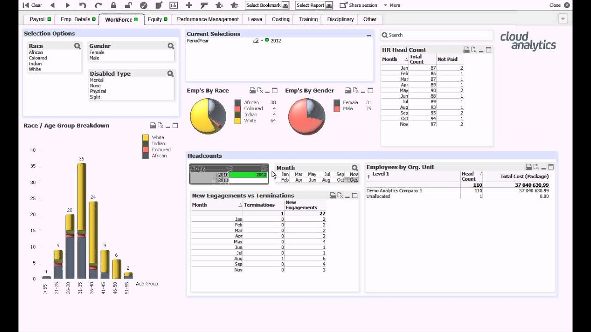The image size is (591, 332).
Task: Maximize the Employees by Org. Unit table
Action: (x=551, y=167)
